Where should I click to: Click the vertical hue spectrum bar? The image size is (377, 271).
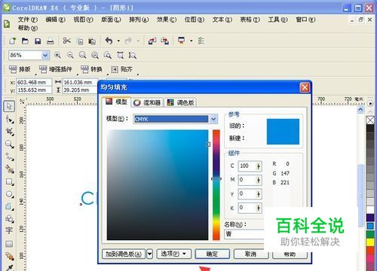pyautogui.click(x=216, y=184)
